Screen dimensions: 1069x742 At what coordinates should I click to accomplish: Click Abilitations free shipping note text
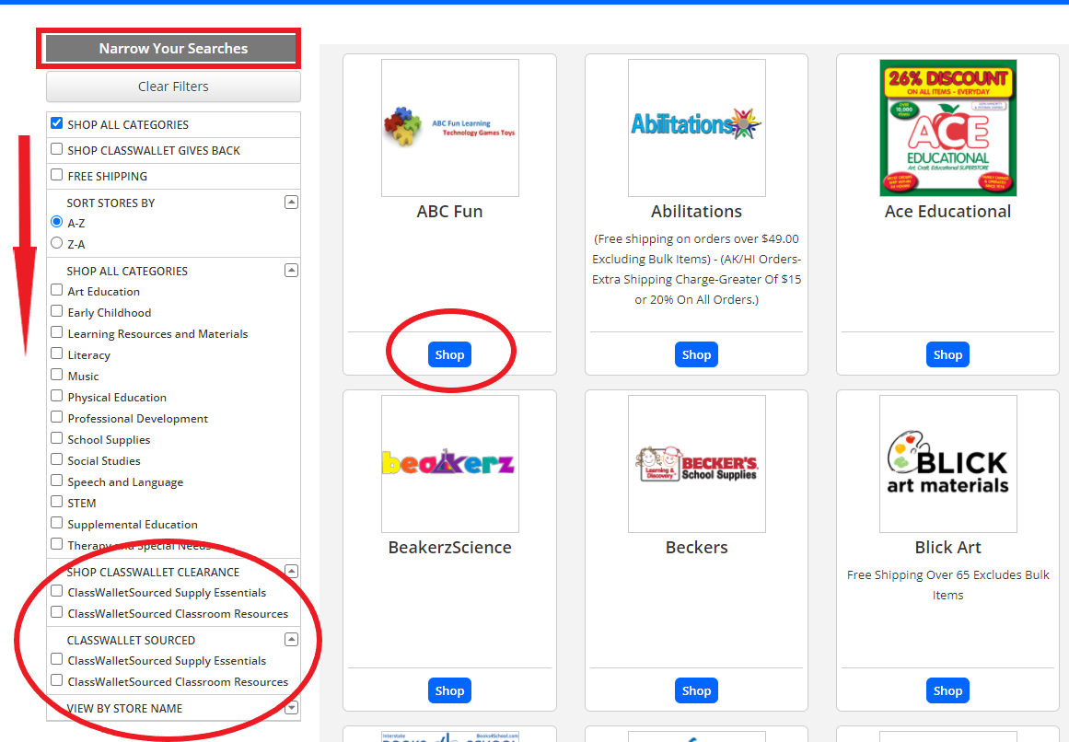point(697,269)
